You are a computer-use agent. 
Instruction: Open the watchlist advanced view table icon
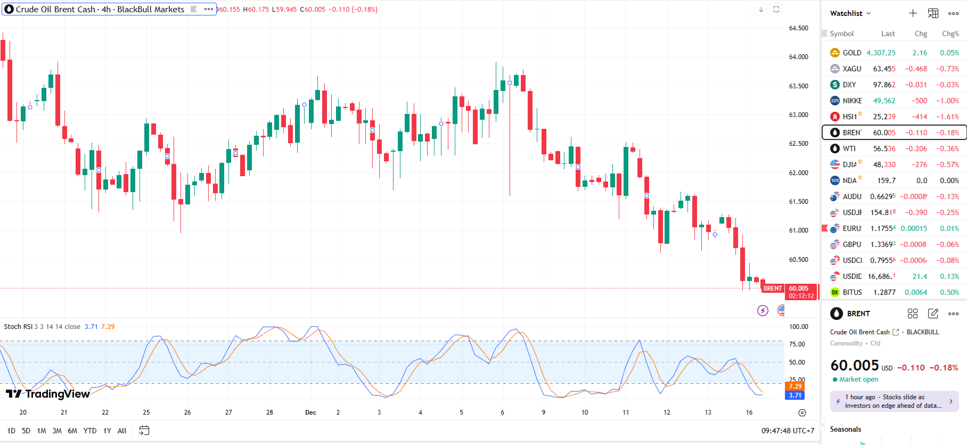933,13
